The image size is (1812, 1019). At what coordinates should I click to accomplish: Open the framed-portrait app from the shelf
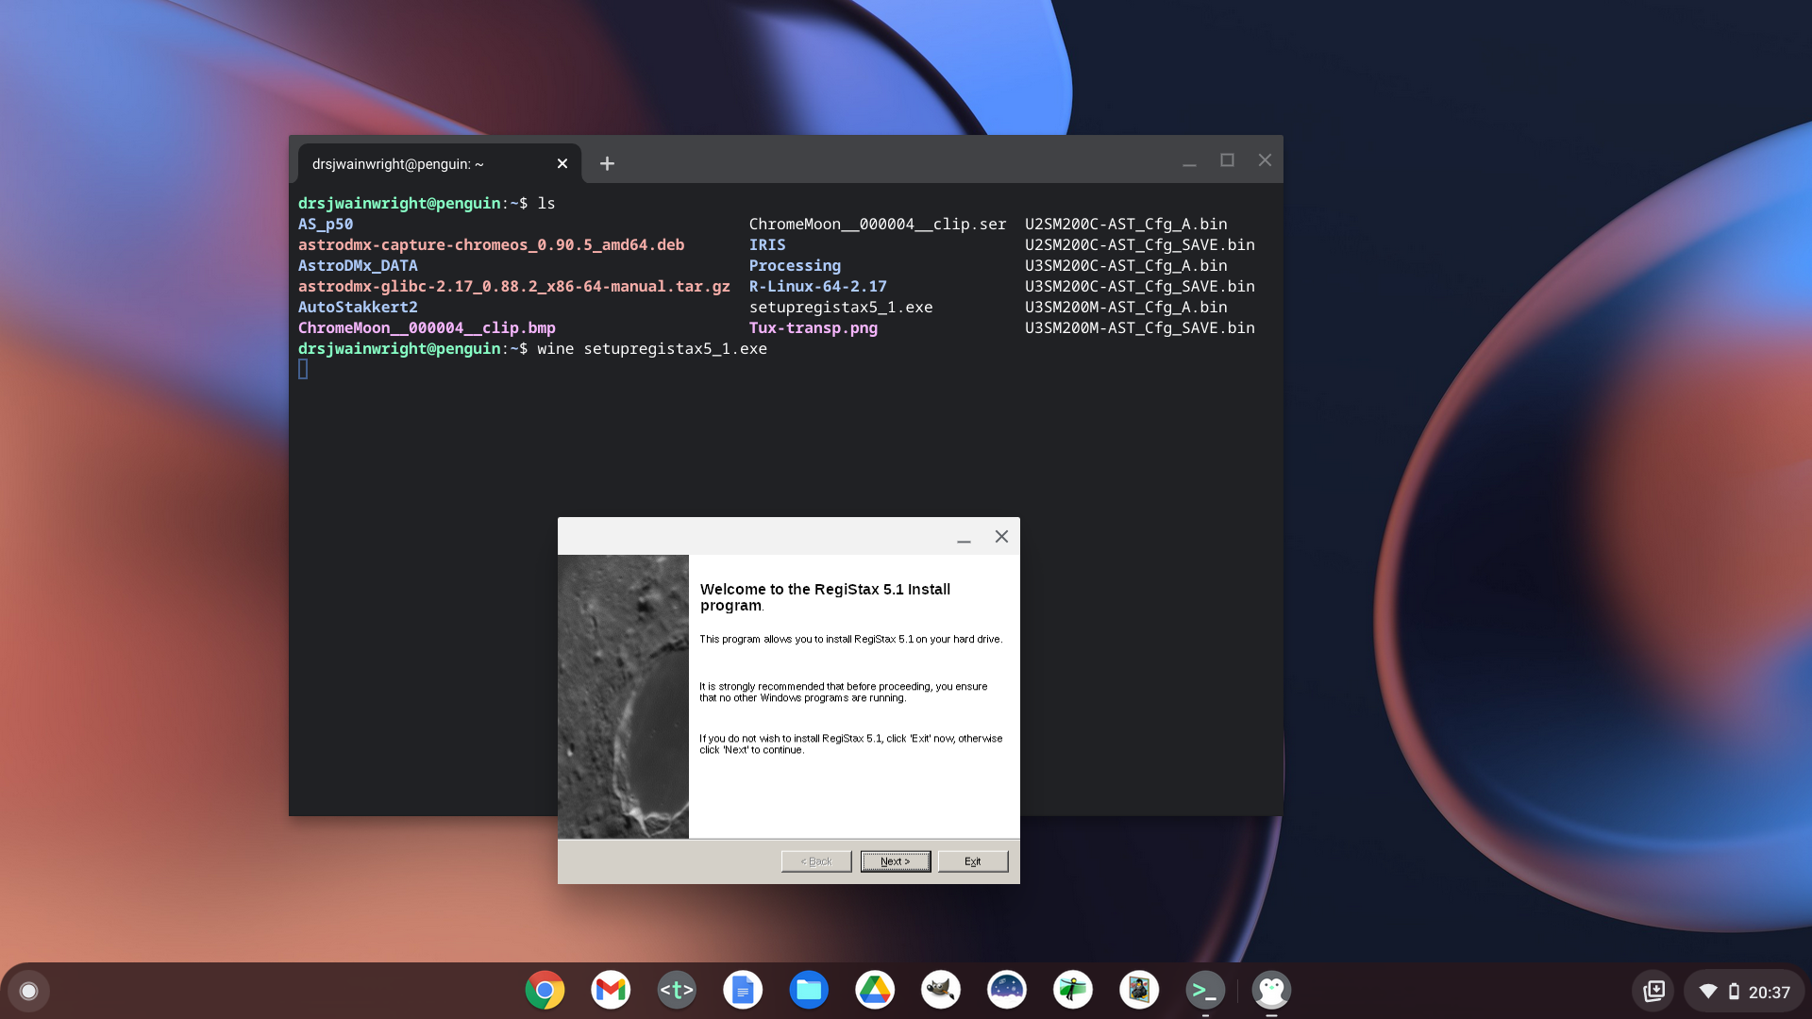[x=1139, y=990]
